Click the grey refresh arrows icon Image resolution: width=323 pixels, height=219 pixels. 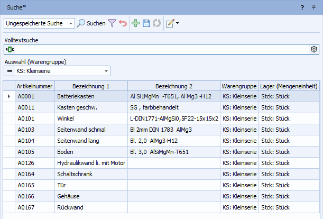[156, 23]
